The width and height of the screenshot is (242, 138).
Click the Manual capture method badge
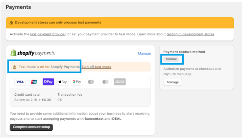click(171, 59)
